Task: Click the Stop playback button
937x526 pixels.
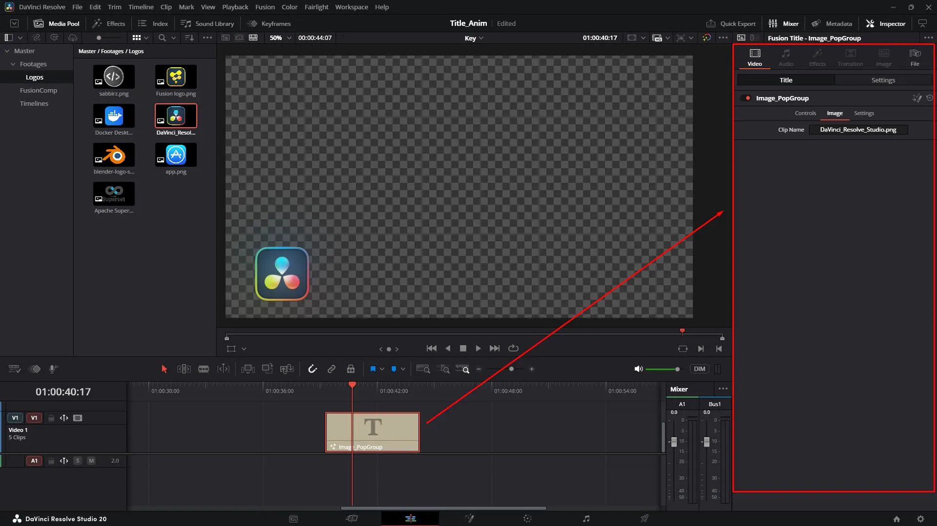Action: [x=463, y=349]
